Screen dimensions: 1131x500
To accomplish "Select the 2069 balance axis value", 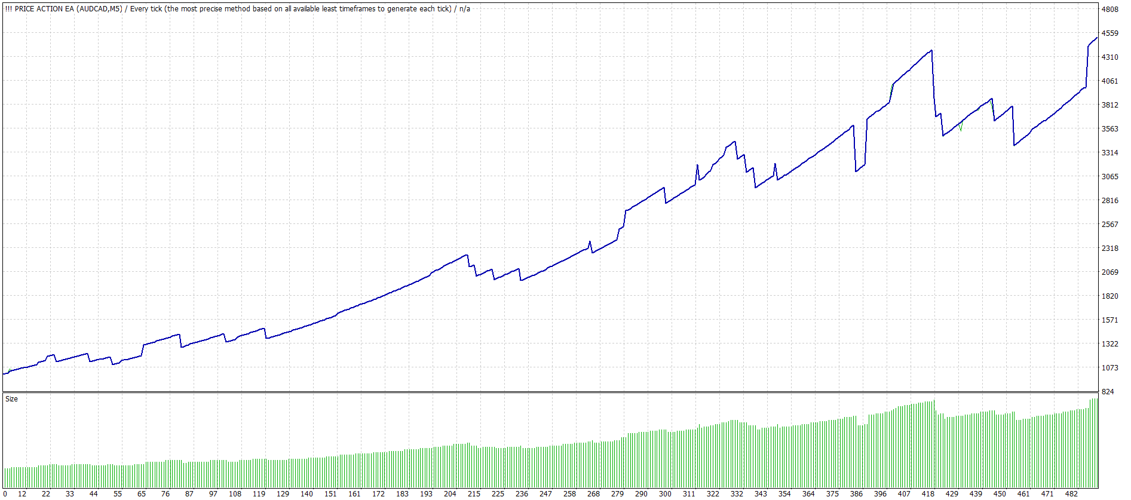I will 1110,272.
